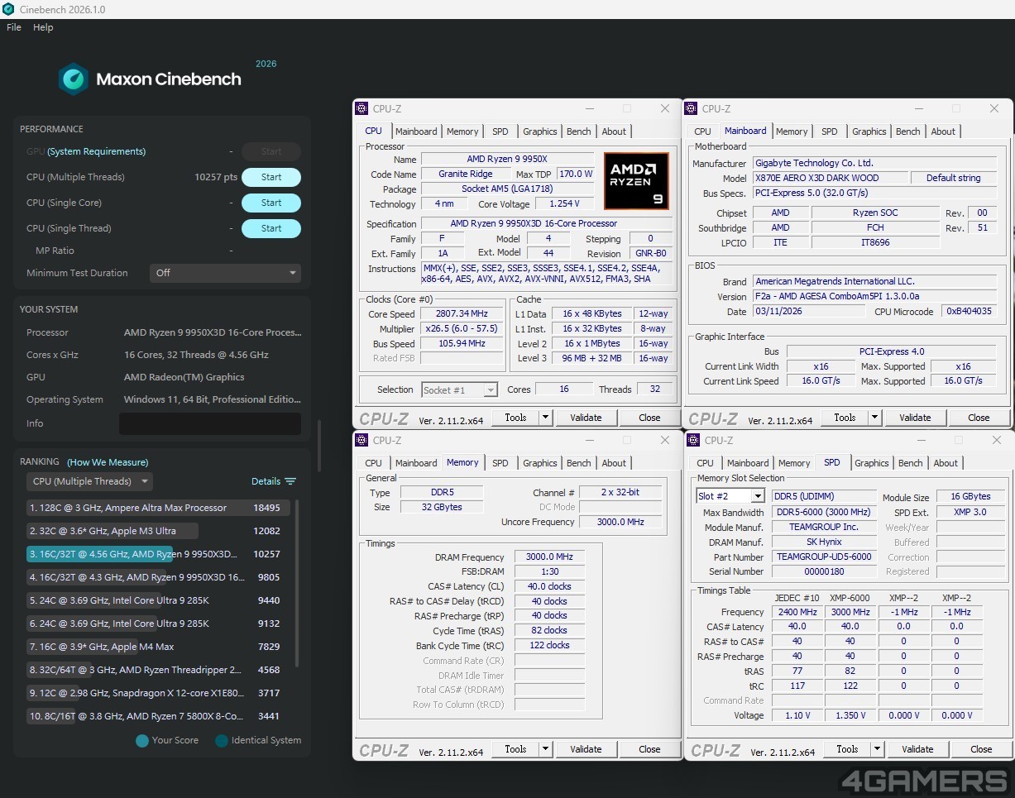Click Close button in the SPD window
The width and height of the screenshot is (1015, 798).
tap(981, 749)
